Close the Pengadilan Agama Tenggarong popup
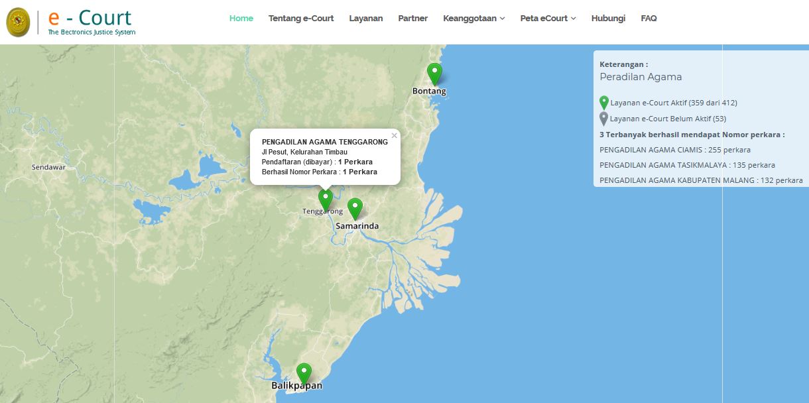 394,135
